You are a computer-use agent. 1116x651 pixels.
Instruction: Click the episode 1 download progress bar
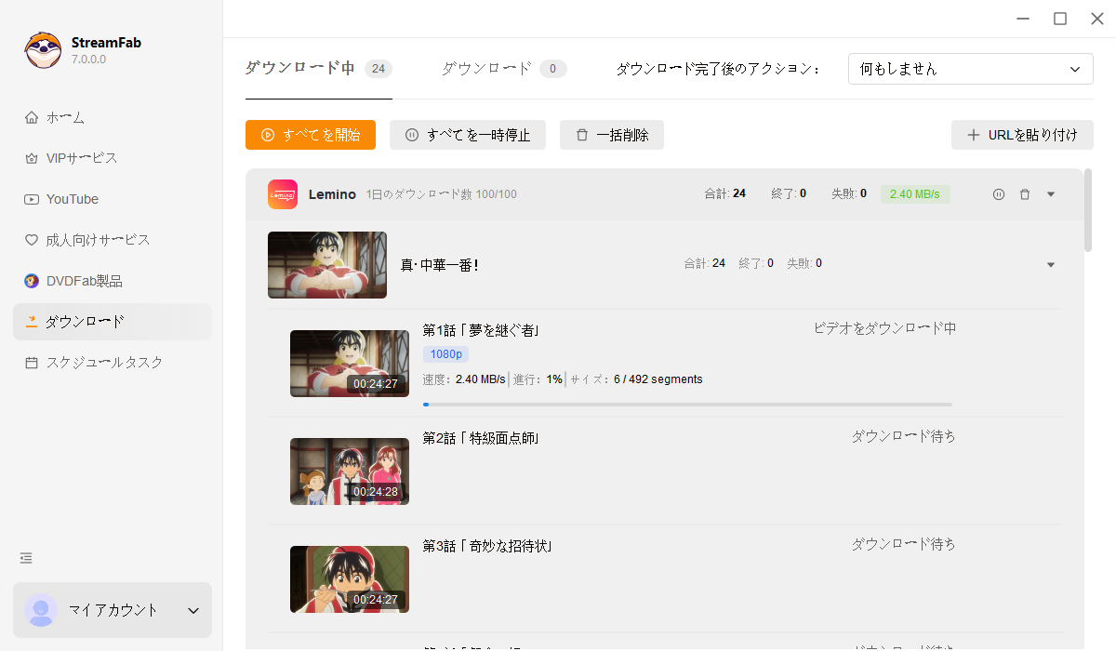(687, 405)
